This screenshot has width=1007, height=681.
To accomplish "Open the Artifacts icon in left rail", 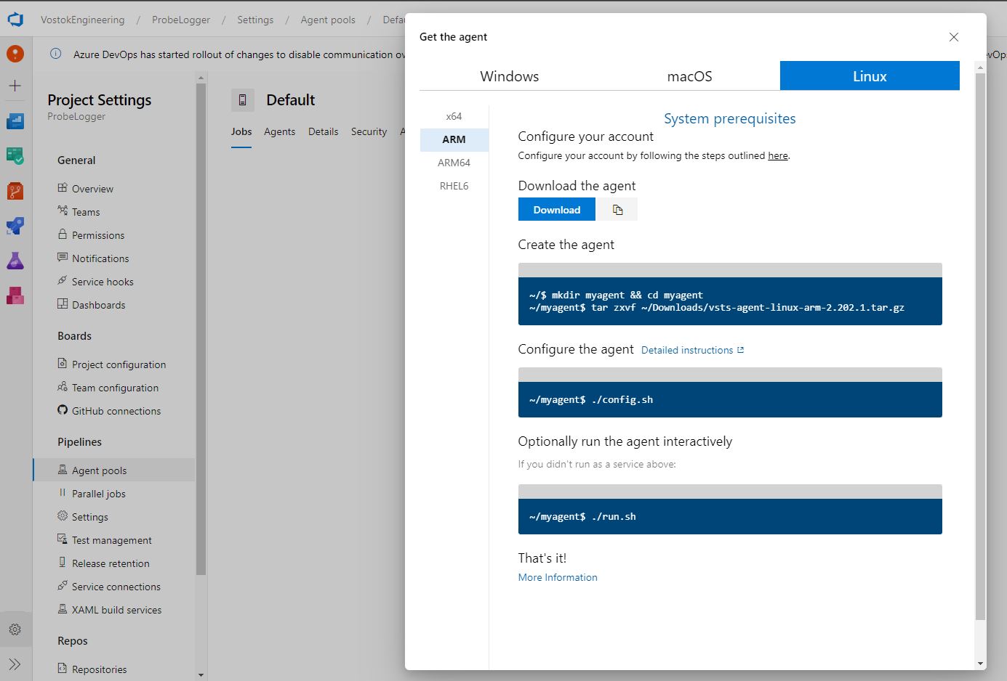I will pyautogui.click(x=15, y=295).
